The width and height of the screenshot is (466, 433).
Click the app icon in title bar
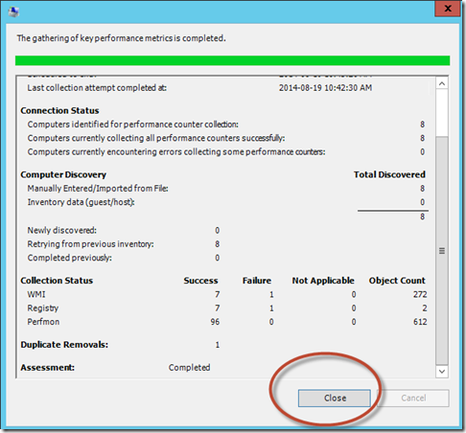pyautogui.click(x=13, y=11)
